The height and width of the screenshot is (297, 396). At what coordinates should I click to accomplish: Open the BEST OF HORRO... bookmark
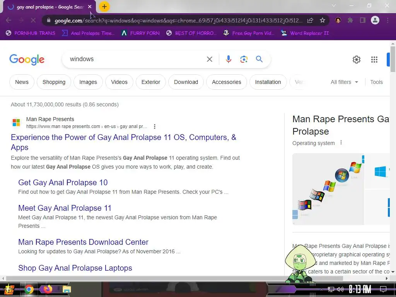point(191,33)
